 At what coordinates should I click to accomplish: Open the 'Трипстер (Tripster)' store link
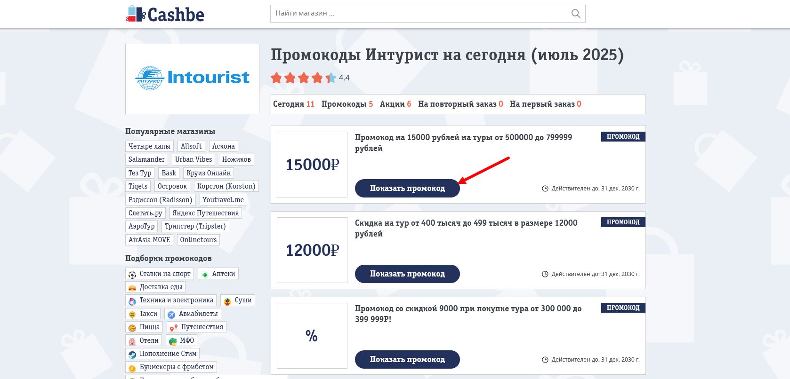coord(195,226)
